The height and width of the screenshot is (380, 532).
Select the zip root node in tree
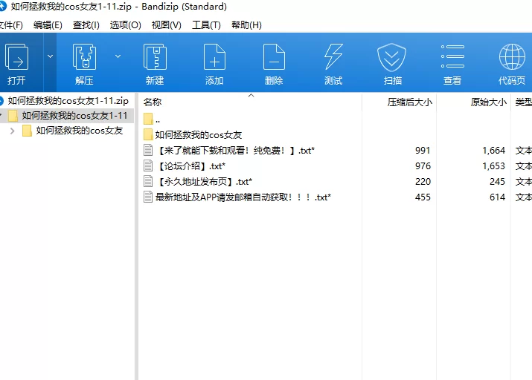click(67, 100)
